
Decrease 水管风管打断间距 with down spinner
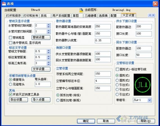[x=49, y=33]
